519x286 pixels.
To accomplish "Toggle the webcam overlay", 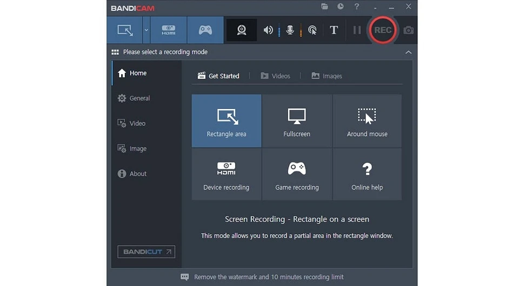I will [242, 30].
